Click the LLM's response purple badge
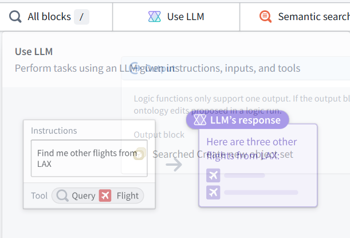This screenshot has height=238, width=350. tap(238, 120)
